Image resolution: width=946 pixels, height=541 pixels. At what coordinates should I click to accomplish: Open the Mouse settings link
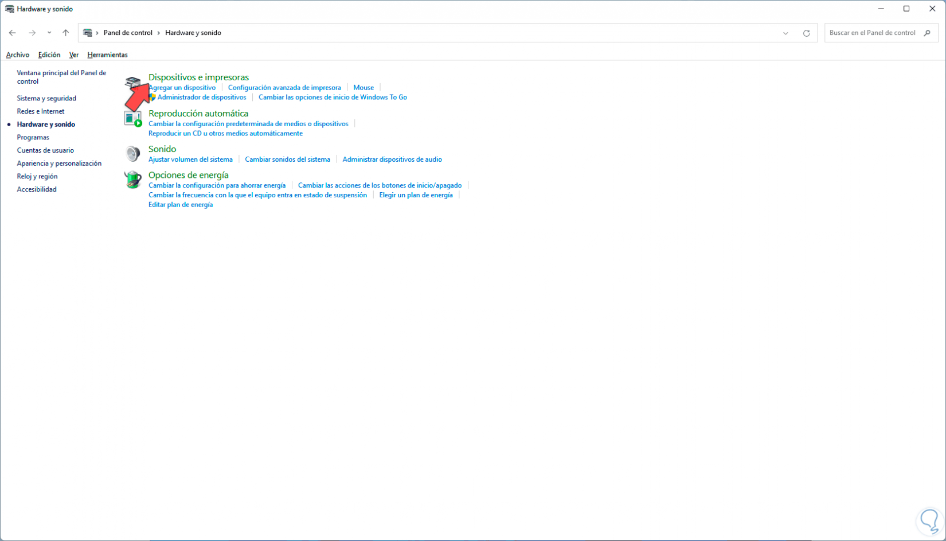pyautogui.click(x=363, y=88)
